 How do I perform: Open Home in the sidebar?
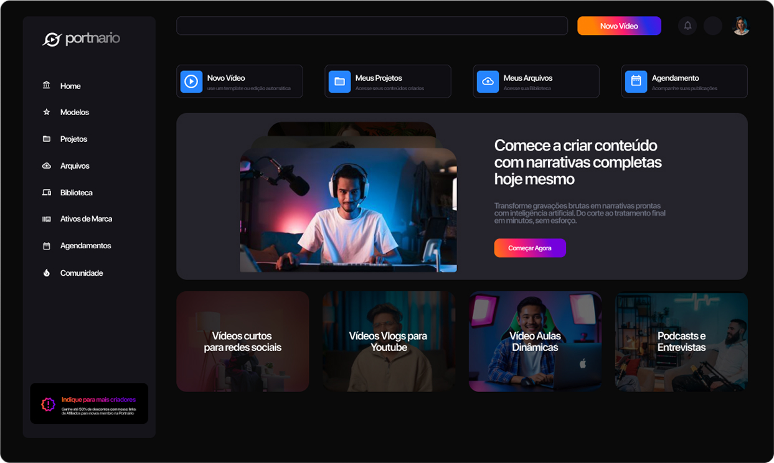(70, 86)
